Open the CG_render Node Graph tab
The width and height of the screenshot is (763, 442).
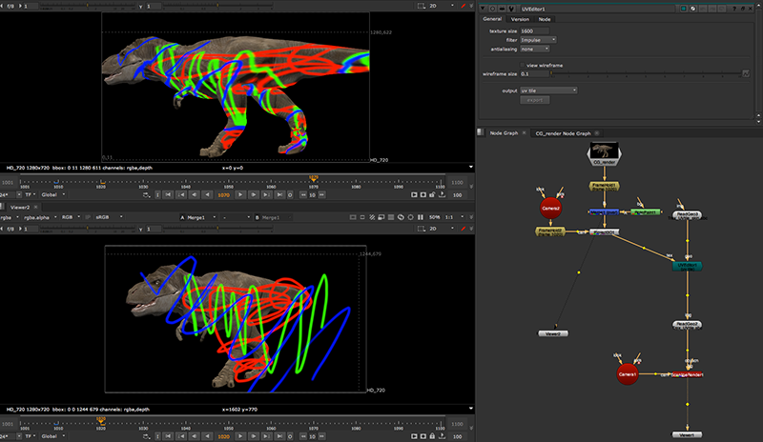(563, 132)
